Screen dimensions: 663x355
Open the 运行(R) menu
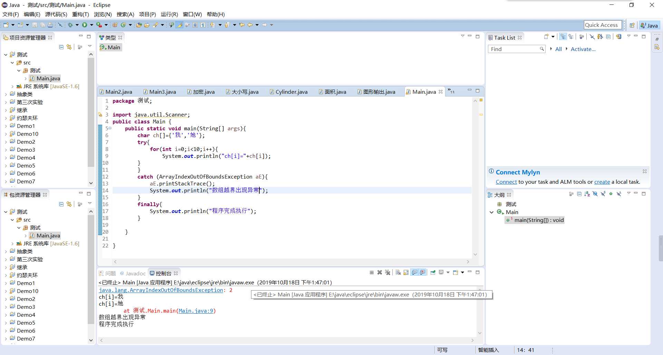[169, 14]
